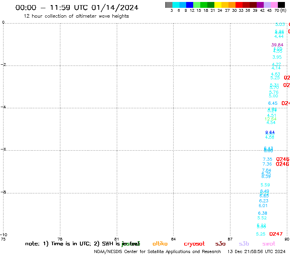
Task: Click the pink swatch in the color bar
Action: click(274, 5)
